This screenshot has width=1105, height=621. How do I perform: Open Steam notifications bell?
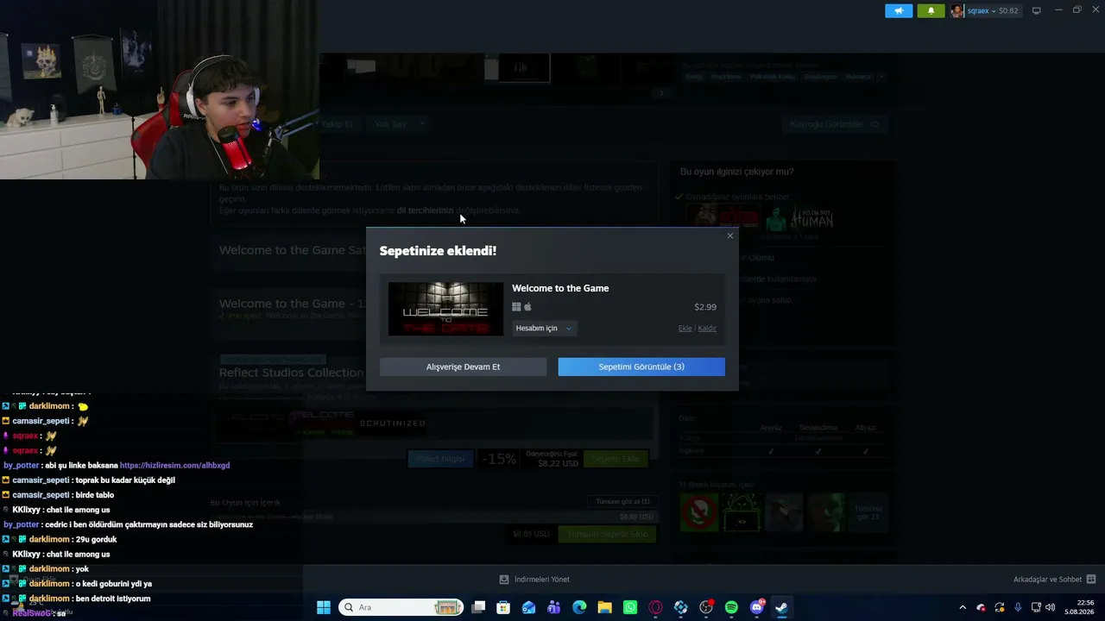click(x=931, y=11)
